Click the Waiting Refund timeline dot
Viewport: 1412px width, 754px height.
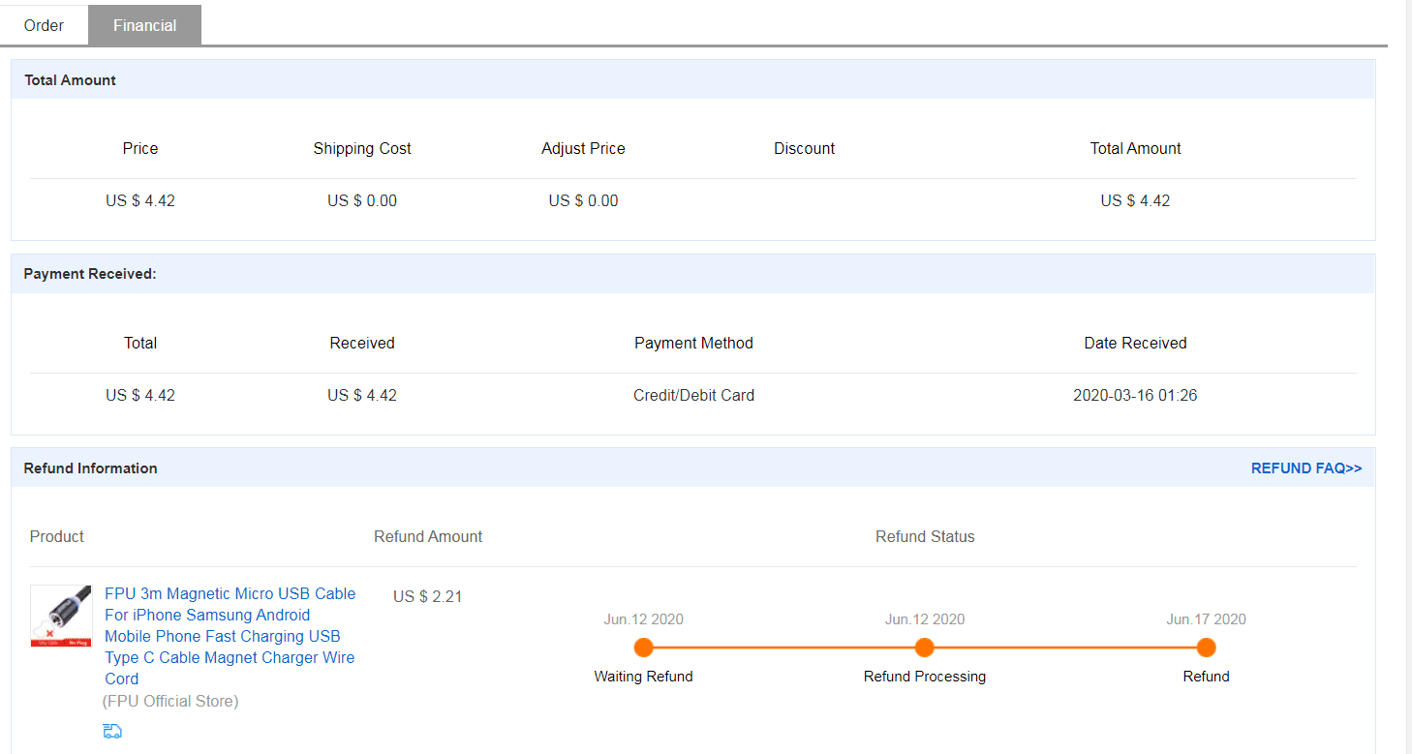(x=644, y=648)
